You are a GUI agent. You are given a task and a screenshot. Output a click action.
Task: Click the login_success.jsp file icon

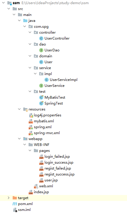(41, 162)
